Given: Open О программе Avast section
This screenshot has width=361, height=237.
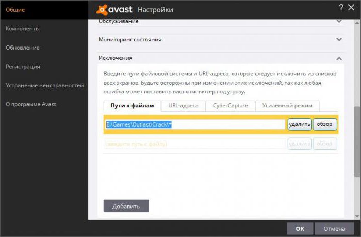Looking at the screenshot, I should 31,104.
